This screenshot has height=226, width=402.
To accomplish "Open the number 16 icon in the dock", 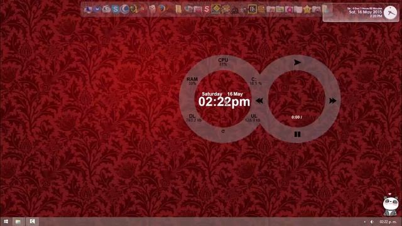I will (253, 9).
